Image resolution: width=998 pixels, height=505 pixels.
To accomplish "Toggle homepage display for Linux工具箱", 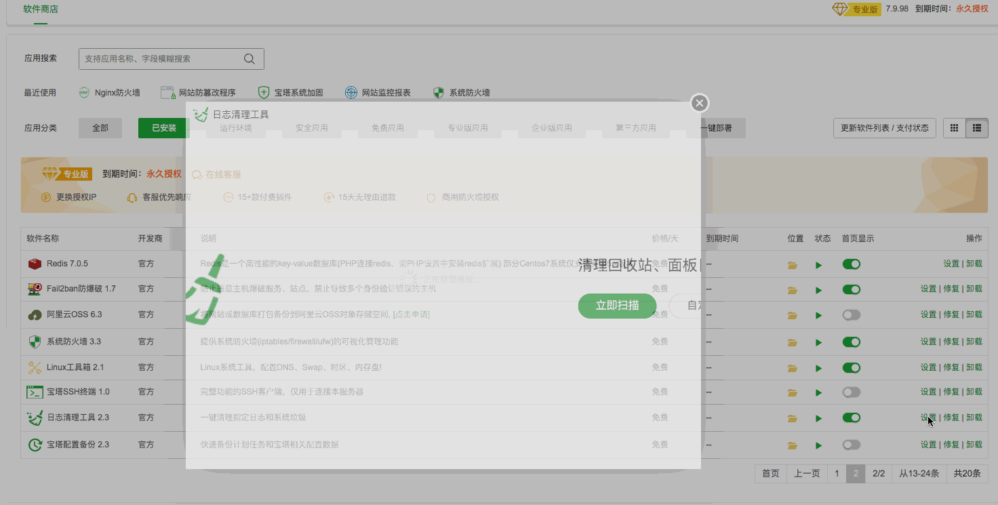I will pos(851,367).
